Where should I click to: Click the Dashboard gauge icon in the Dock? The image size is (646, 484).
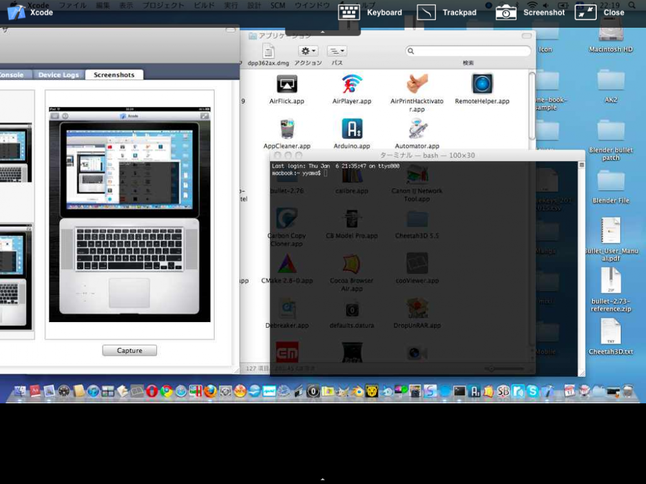(64, 391)
